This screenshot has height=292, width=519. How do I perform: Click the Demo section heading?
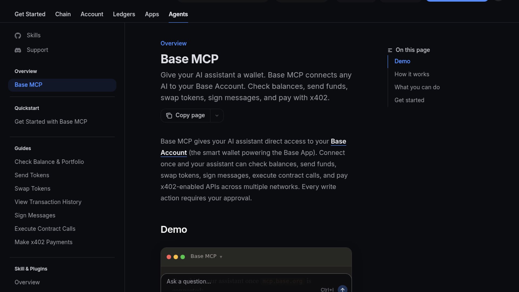(x=174, y=230)
